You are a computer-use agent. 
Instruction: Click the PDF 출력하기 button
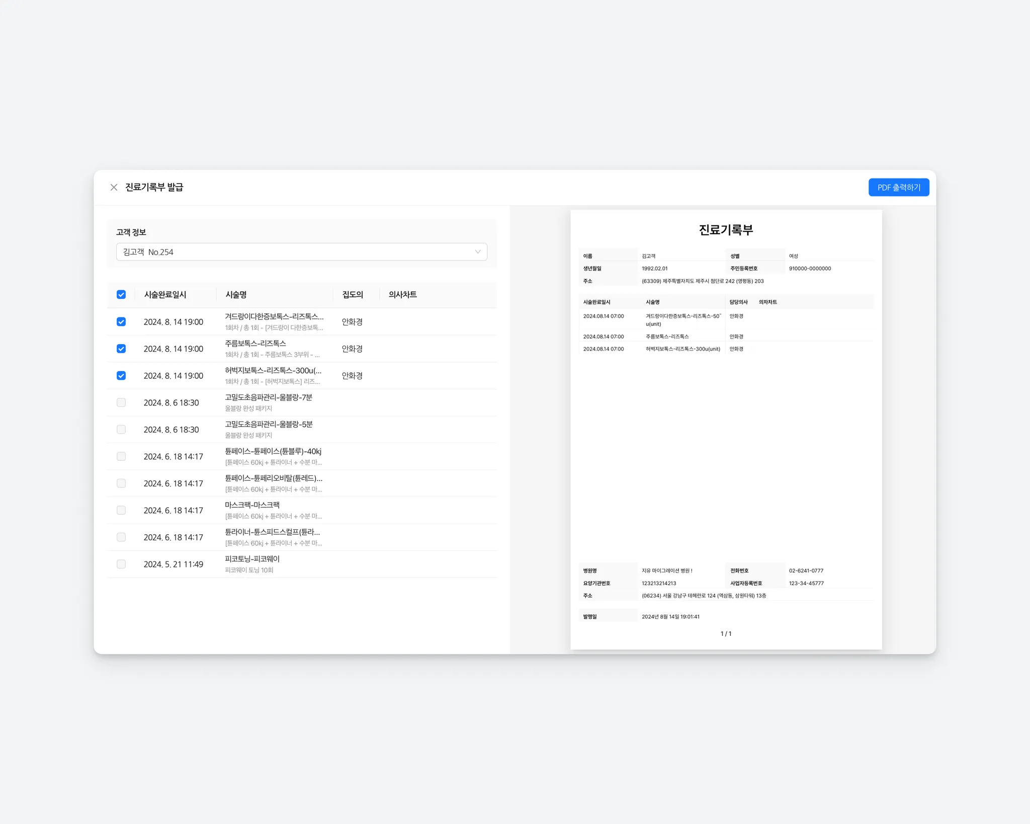(x=898, y=187)
